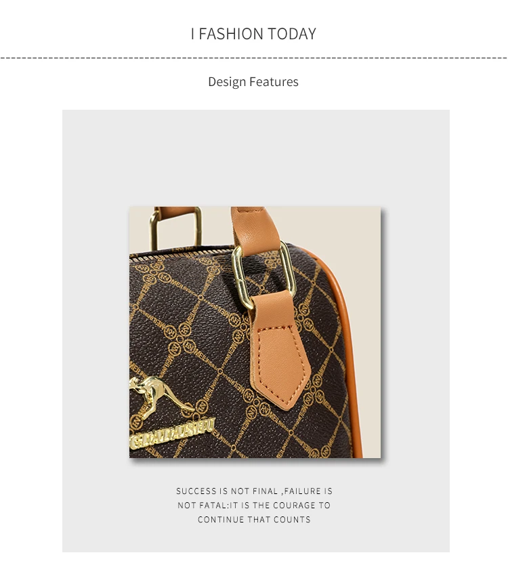
Task: Select the "NOT FATAL:IT IS THE COURAGE TO" line
Action: pyautogui.click(x=254, y=505)
